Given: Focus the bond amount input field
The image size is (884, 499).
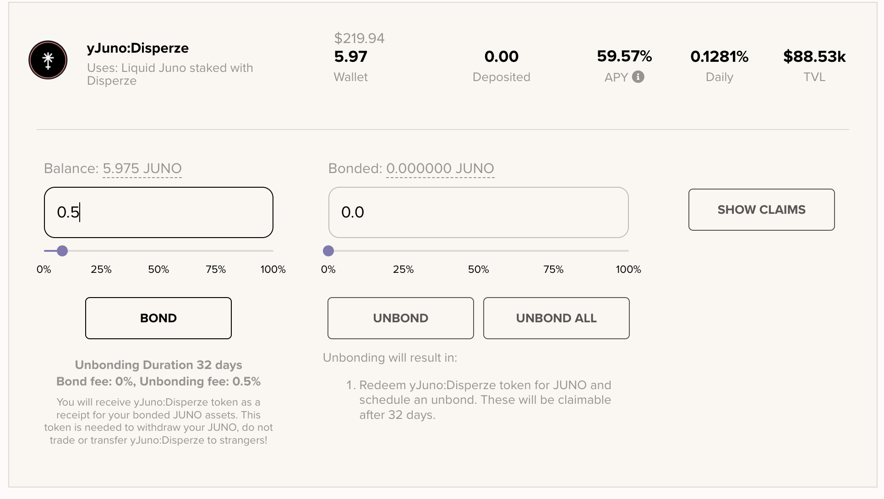Looking at the screenshot, I should tap(158, 212).
